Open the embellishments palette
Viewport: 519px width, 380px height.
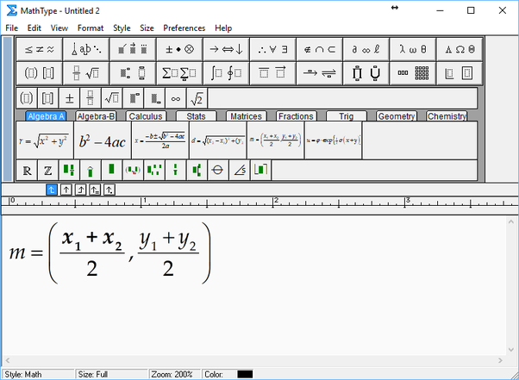[x=133, y=49]
